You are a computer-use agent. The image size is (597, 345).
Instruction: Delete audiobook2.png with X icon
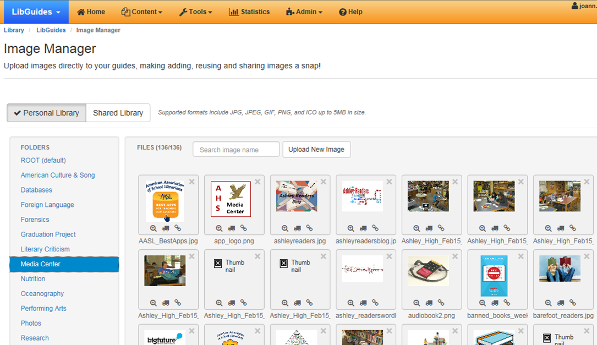456,256
